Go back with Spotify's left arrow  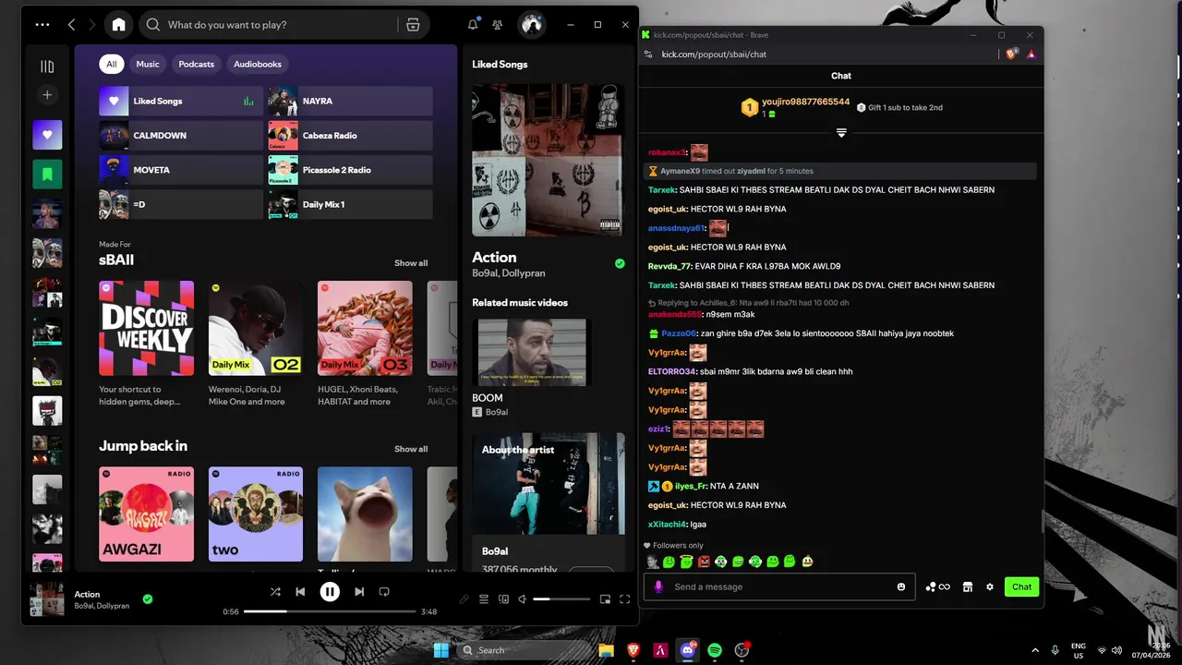point(71,25)
